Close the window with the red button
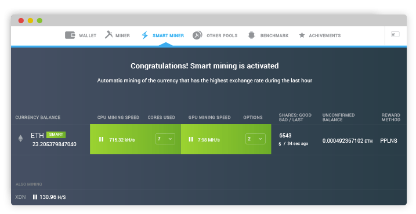This screenshot has height=214, width=416. click(21, 21)
